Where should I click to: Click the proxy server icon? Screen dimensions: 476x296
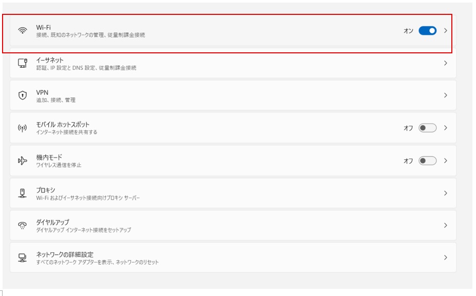tap(23, 193)
